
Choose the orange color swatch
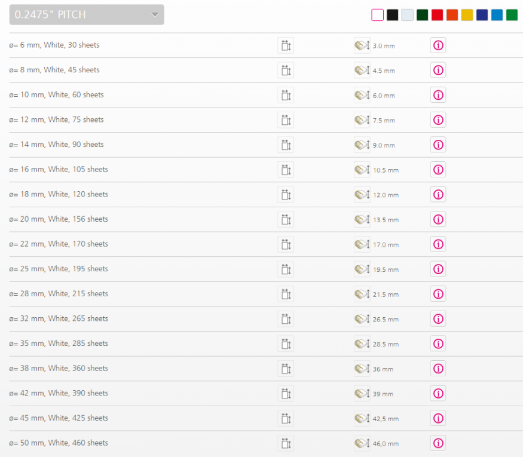point(452,15)
